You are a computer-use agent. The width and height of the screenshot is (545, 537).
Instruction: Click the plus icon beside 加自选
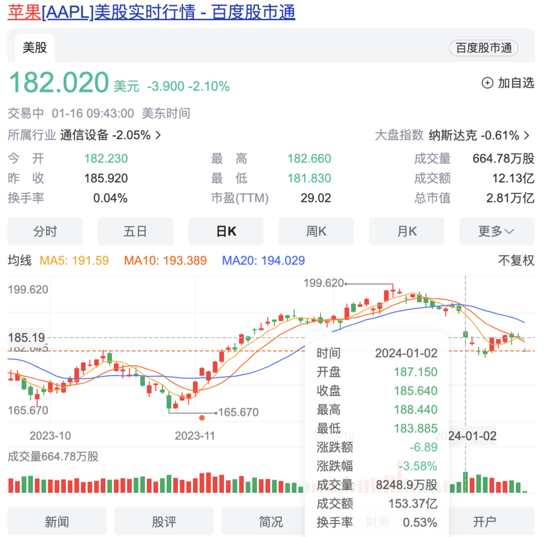point(487,83)
